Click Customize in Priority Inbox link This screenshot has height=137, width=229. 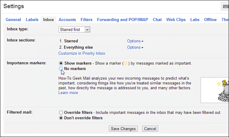click(82, 53)
